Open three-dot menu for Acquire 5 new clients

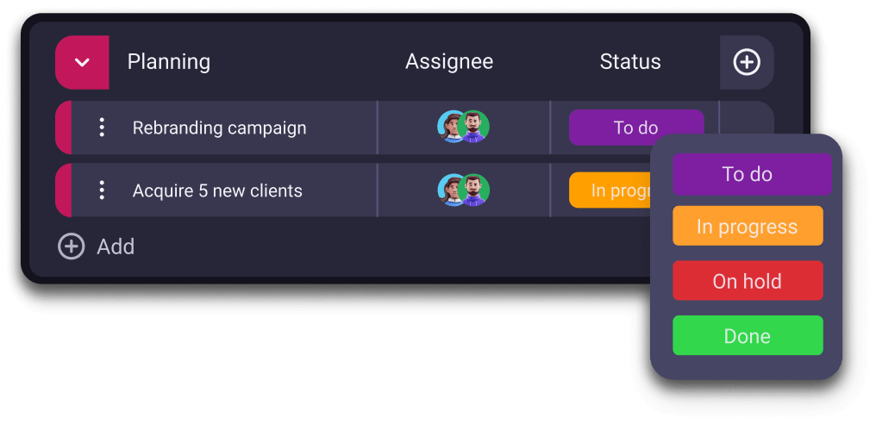coord(102,190)
